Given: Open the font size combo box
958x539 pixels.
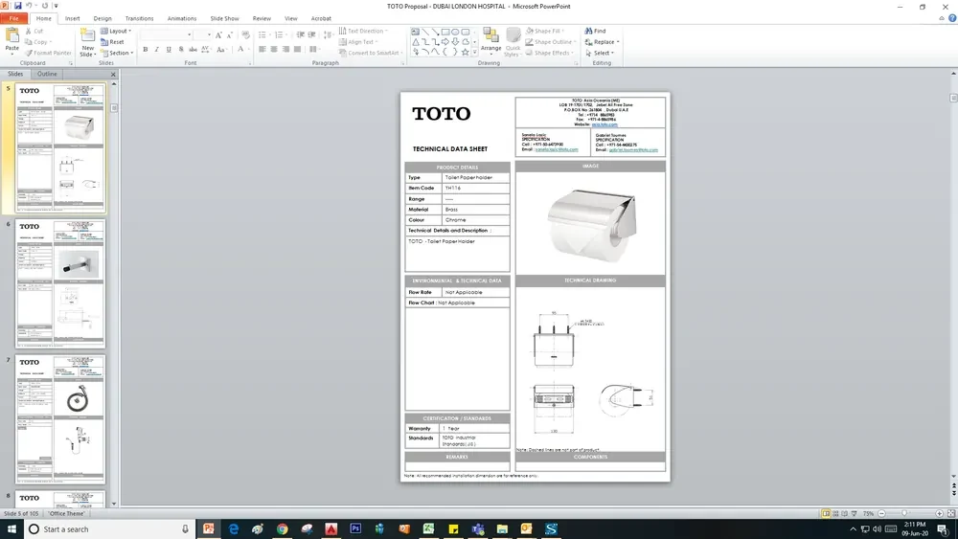Looking at the screenshot, I should pyautogui.click(x=202, y=34).
